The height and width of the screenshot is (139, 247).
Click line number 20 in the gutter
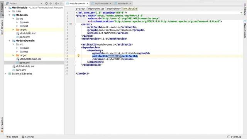[67, 68]
